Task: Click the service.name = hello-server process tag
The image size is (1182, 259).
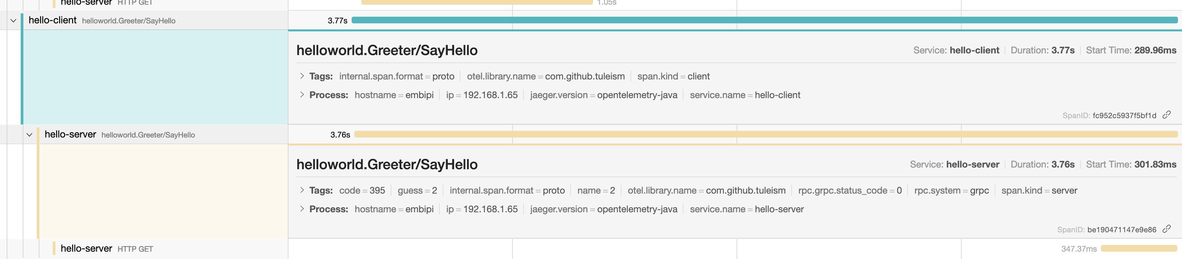Action: tap(747, 209)
